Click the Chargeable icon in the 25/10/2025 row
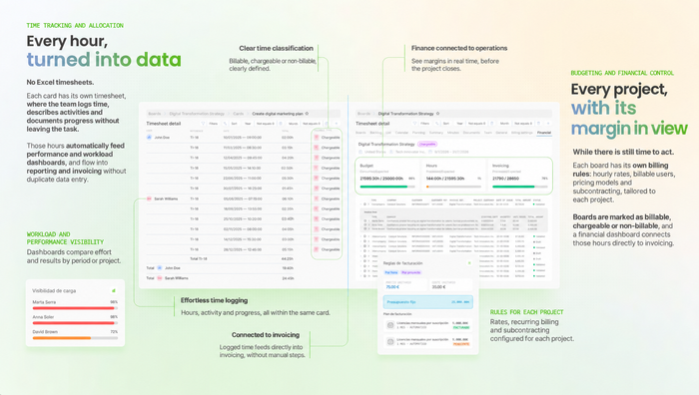The image size is (699, 395). 317,219
